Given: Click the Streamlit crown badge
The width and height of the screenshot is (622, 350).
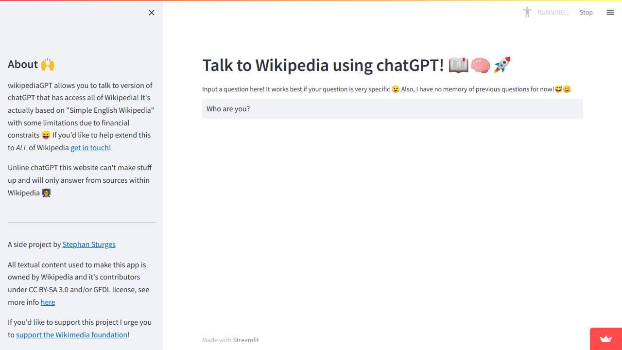Looking at the screenshot, I should tap(606, 339).
